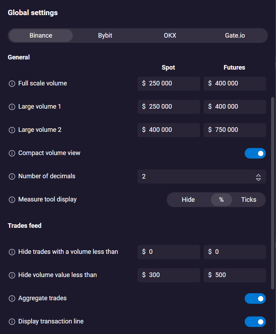Image resolution: width=276 pixels, height=334 pixels.
Task: Click info icon beside Large volume 1
Action: click(x=12, y=107)
